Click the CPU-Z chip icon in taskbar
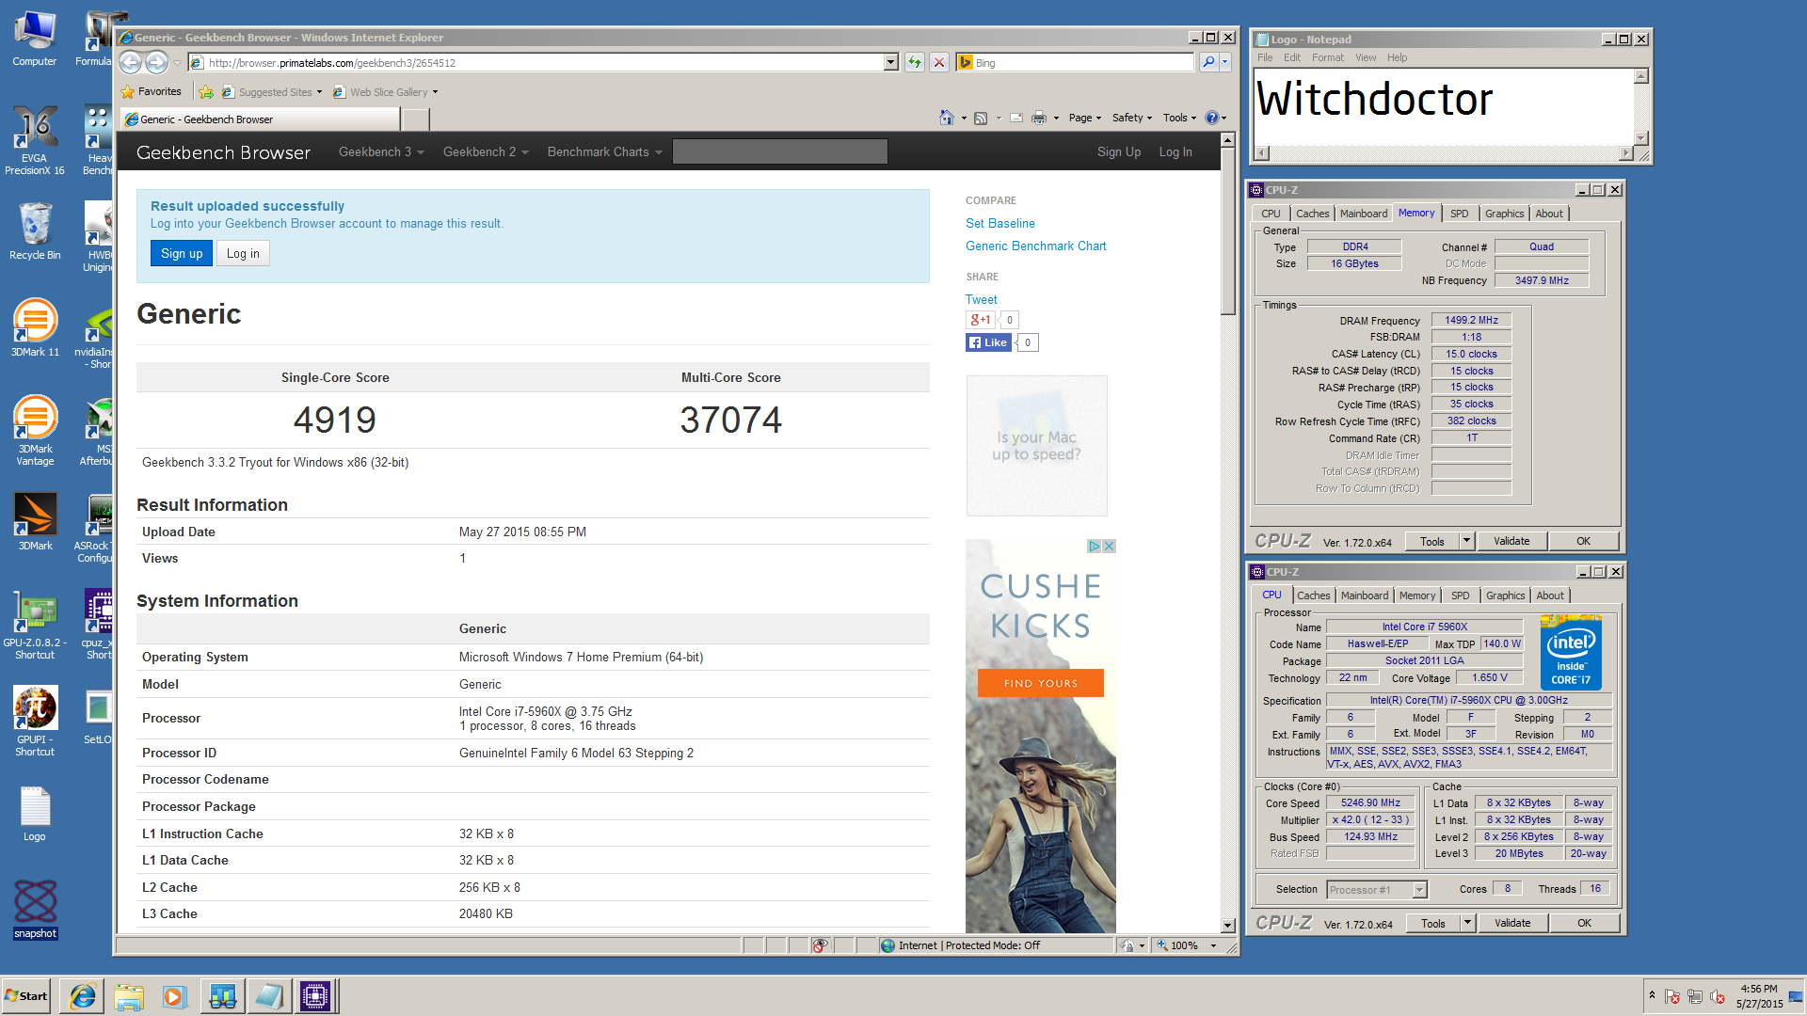This screenshot has height=1016, width=1807. (314, 996)
